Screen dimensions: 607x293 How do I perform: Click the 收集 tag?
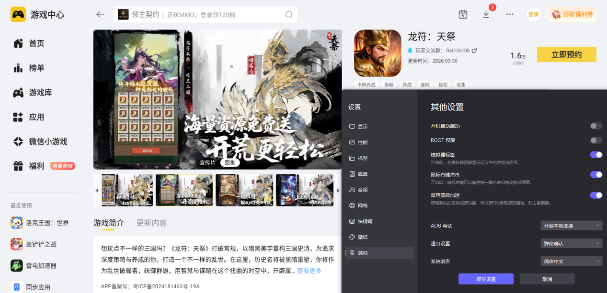[461, 85]
